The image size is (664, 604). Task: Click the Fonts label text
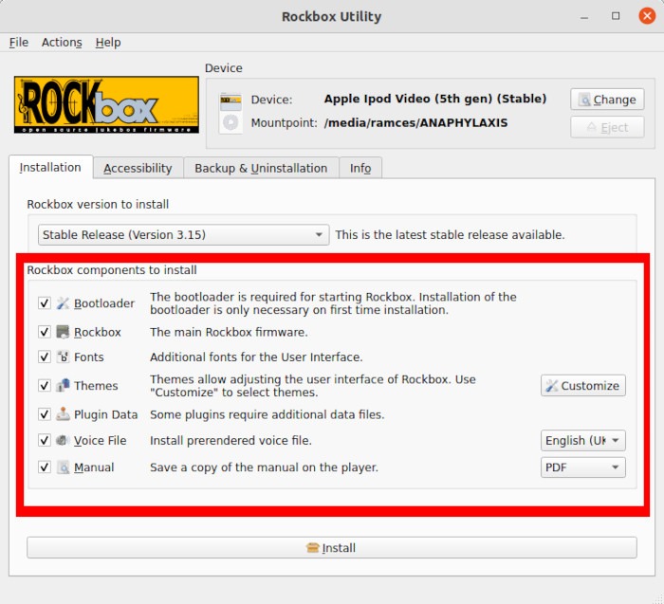pos(88,357)
